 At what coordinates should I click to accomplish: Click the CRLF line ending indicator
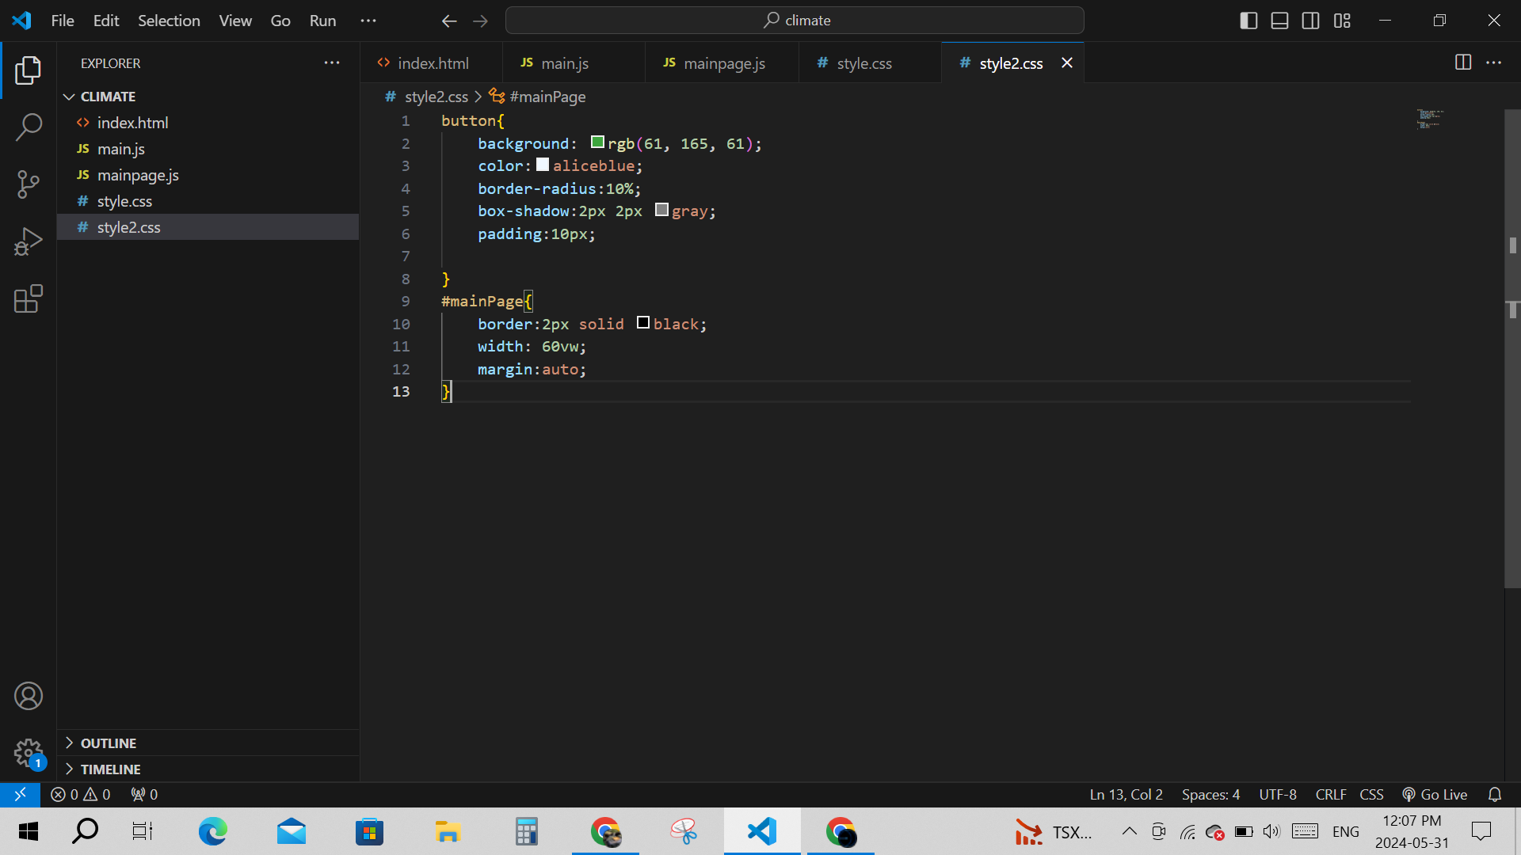[x=1330, y=794]
